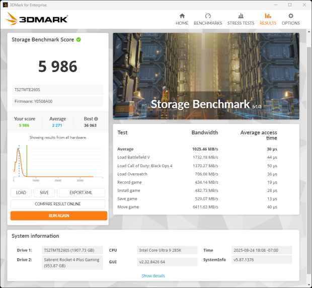Click the score distribution chart
This screenshot has height=288, width=312.
point(55,161)
